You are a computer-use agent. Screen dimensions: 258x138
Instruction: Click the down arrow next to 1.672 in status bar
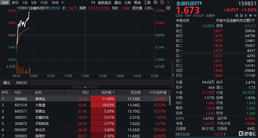(225, 134)
